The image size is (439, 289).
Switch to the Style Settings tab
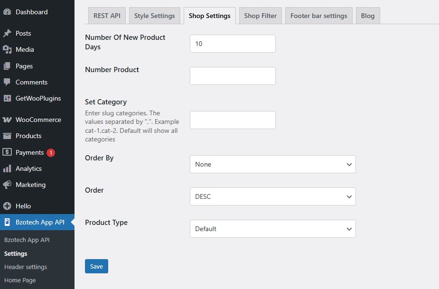pos(155,16)
